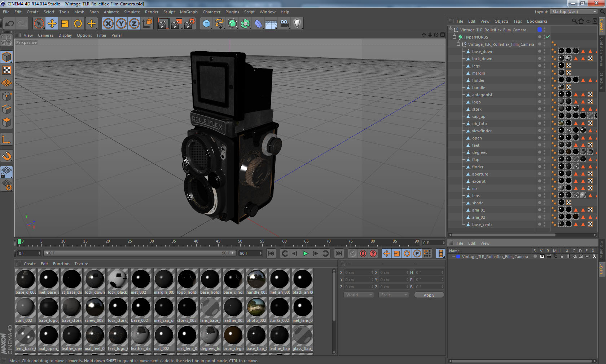Toggle record active objects keyframe button
The height and width of the screenshot is (364, 606).
click(x=353, y=253)
